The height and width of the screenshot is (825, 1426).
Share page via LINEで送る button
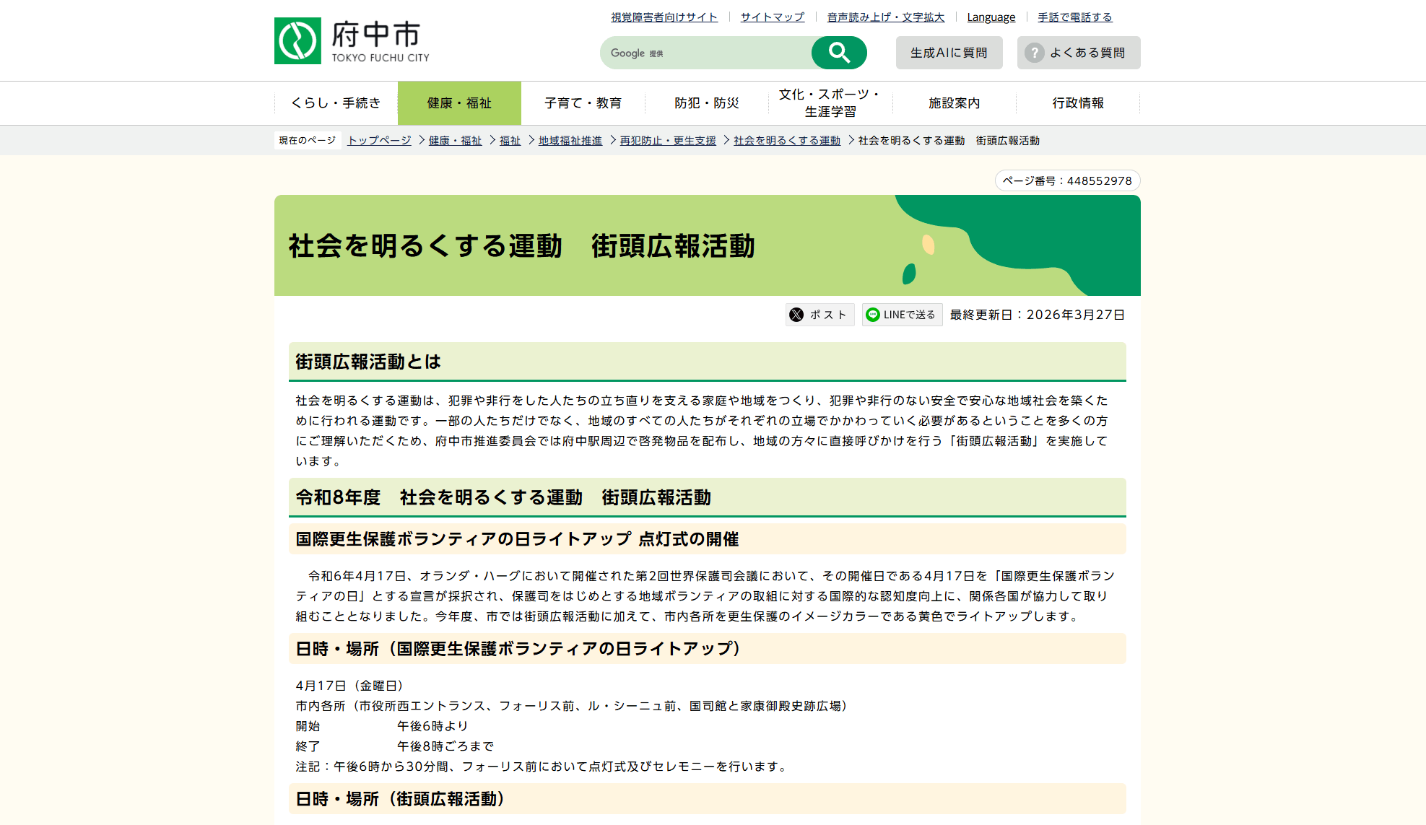pyautogui.click(x=902, y=315)
